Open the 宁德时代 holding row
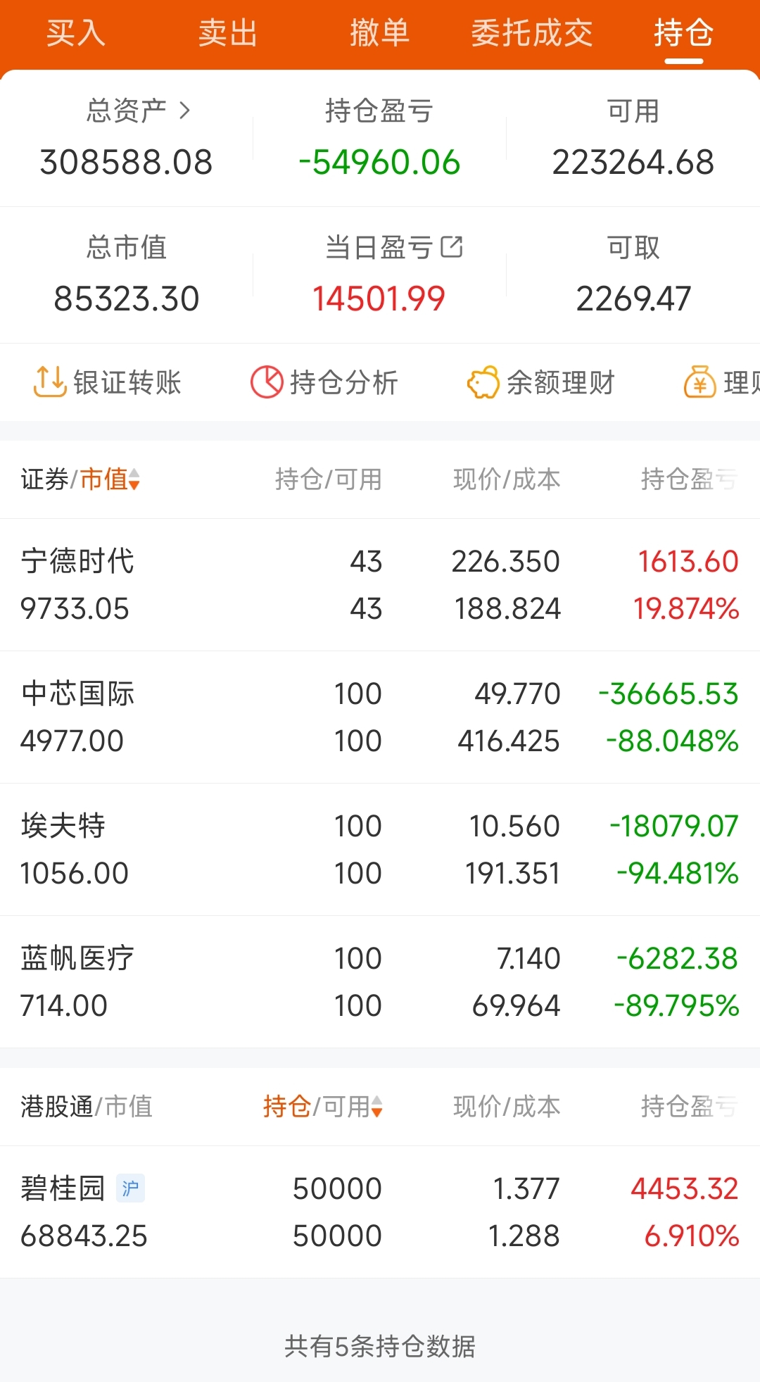760x1382 pixels. coord(380,585)
